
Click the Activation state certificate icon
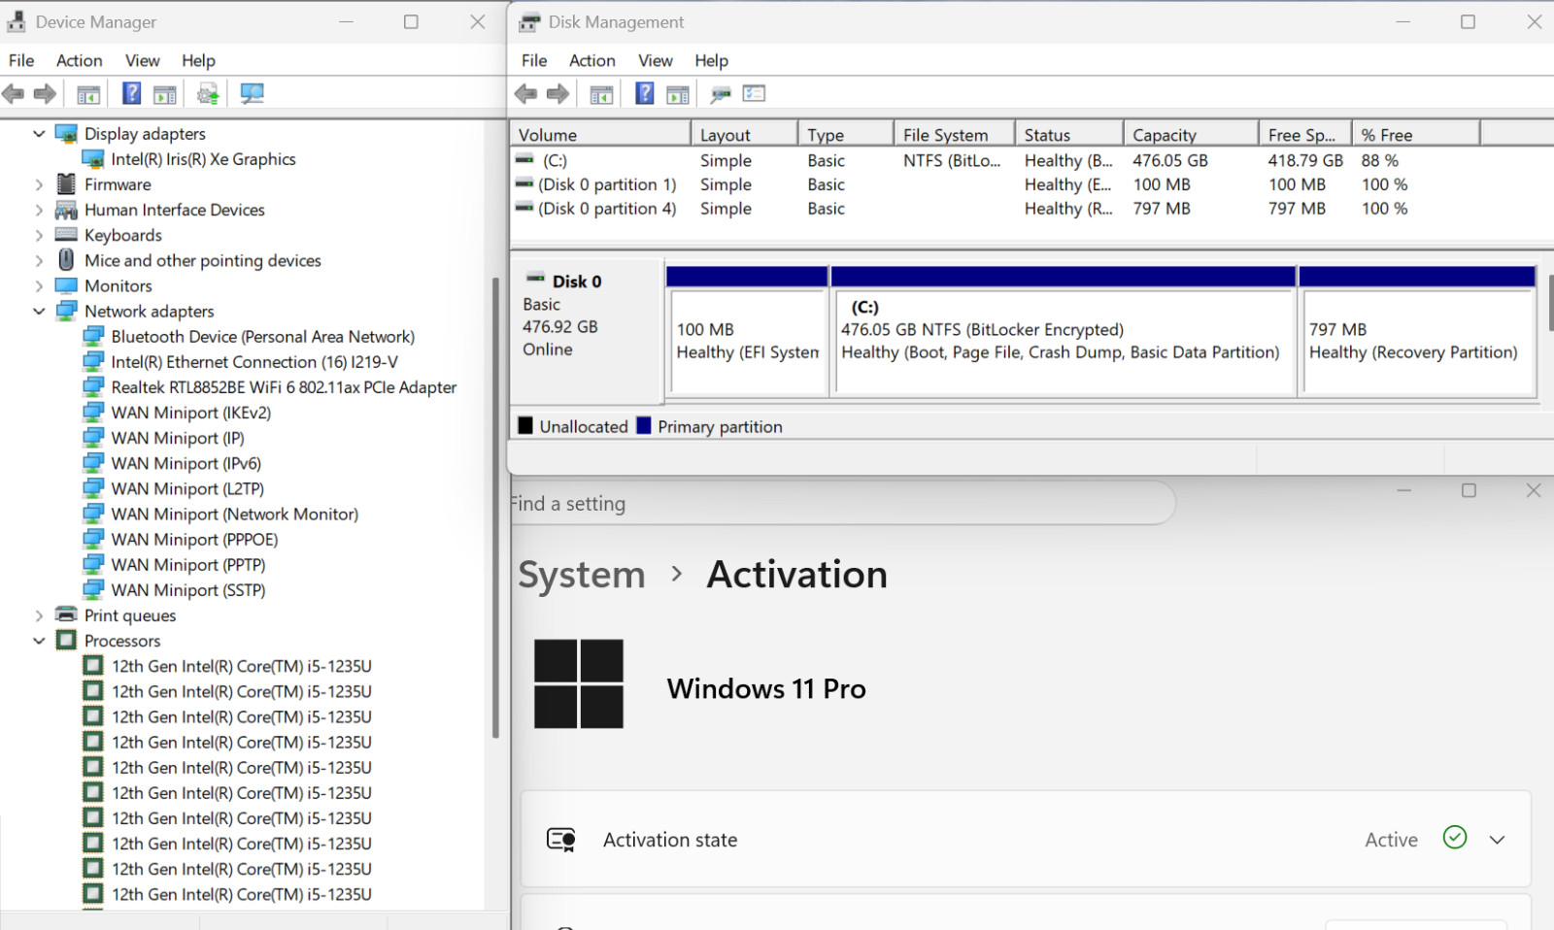[561, 840]
